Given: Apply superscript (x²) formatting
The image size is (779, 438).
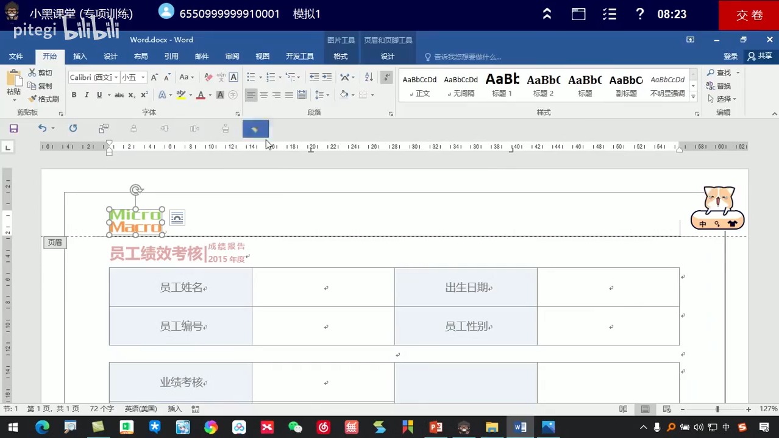Looking at the screenshot, I should click(144, 95).
